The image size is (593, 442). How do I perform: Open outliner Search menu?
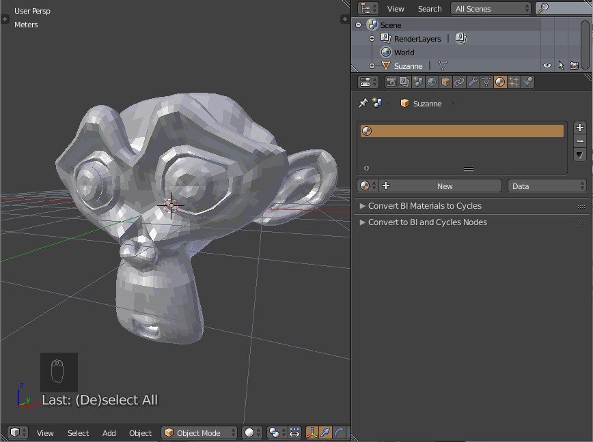(430, 9)
